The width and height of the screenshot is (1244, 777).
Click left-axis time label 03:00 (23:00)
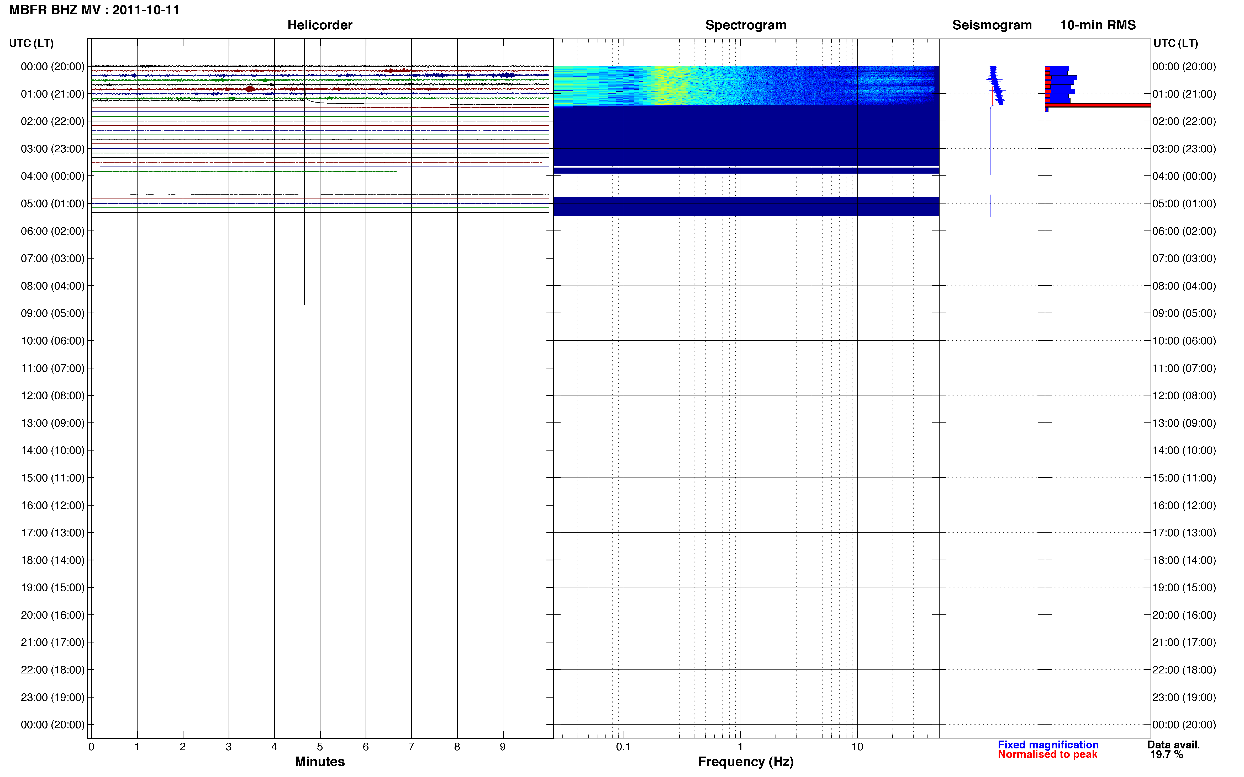coord(52,148)
